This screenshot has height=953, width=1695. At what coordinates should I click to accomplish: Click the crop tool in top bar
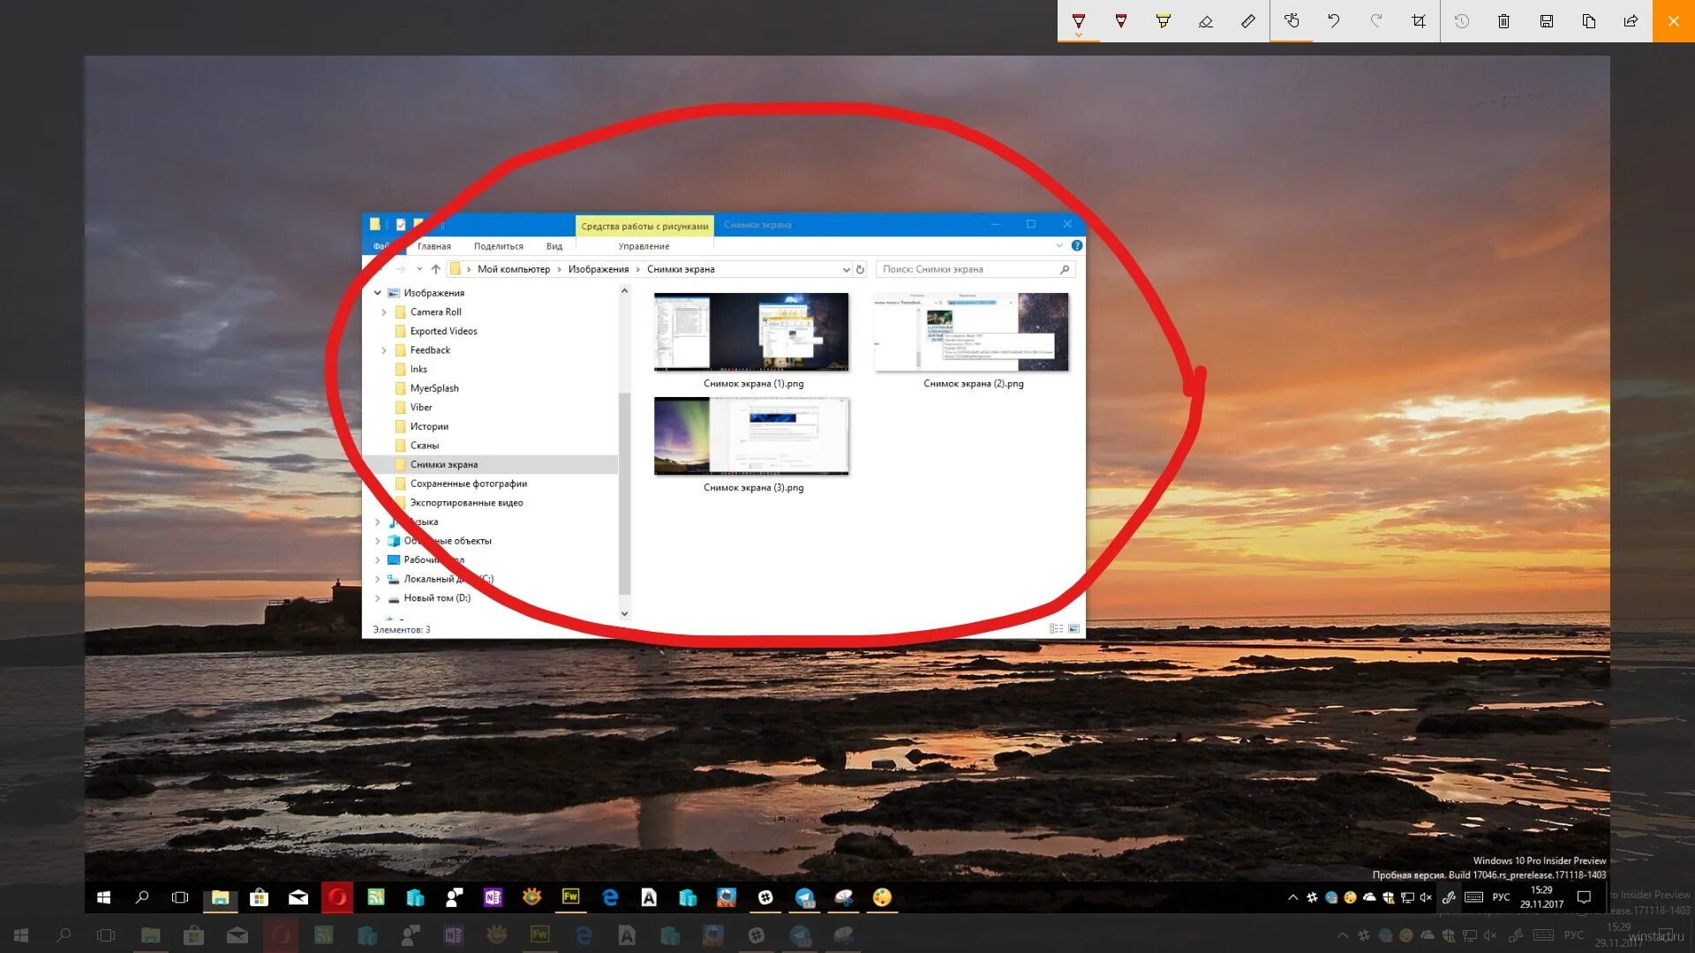[1419, 21]
